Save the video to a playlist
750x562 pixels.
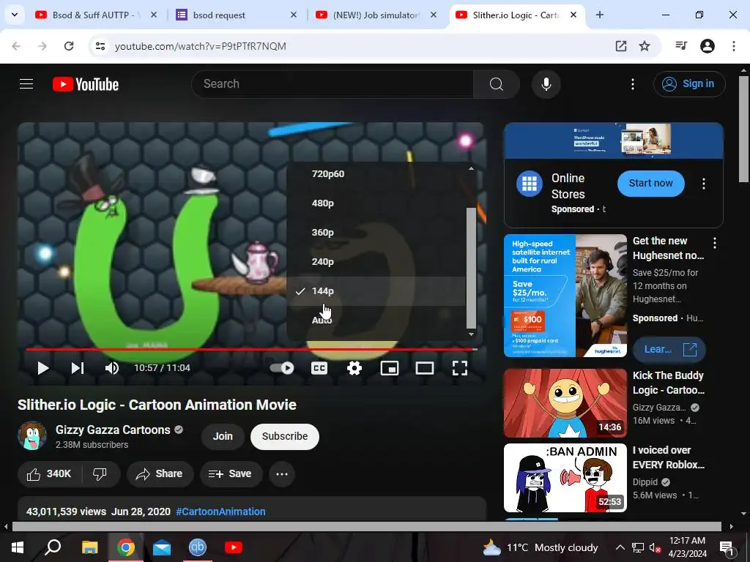click(231, 474)
